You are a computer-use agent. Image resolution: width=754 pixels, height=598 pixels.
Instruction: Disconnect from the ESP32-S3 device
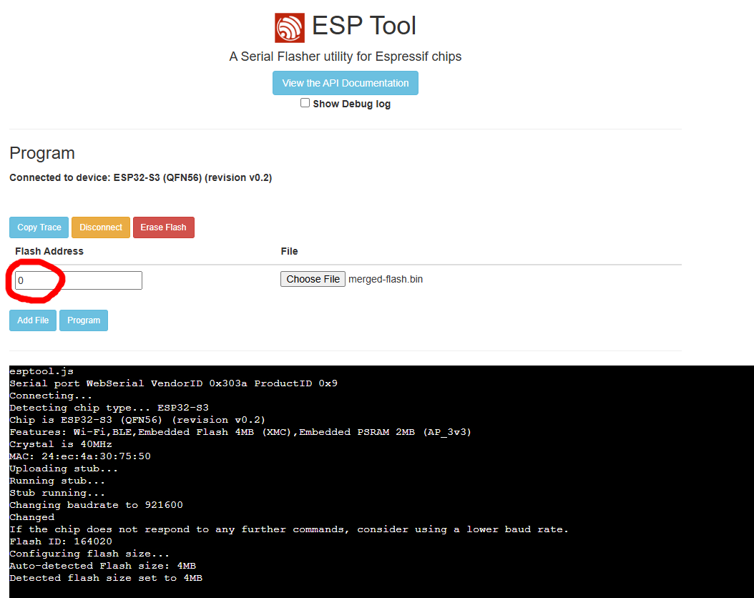(x=101, y=227)
